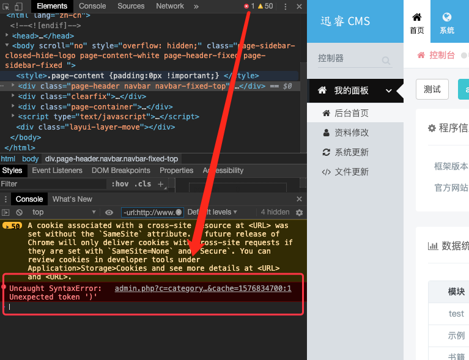The width and height of the screenshot is (469, 360).
Task: Show the console sidebar icon
Action: (x=6, y=212)
